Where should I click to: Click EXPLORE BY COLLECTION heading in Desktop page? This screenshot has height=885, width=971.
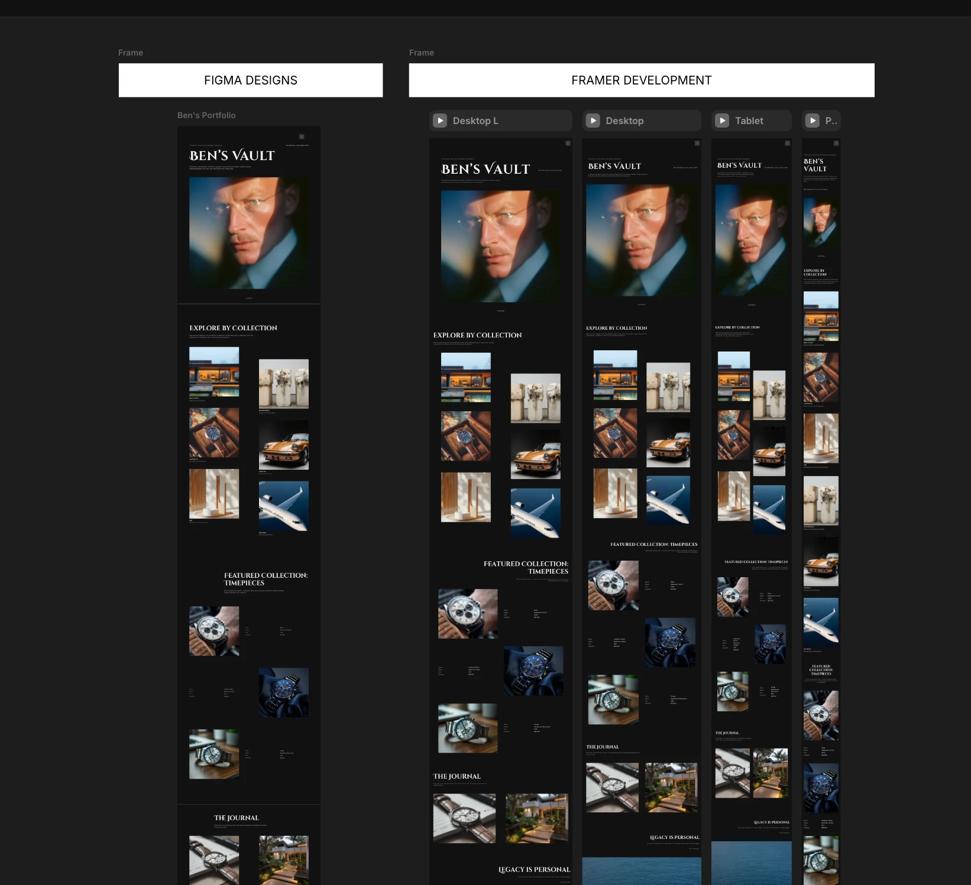[617, 328]
